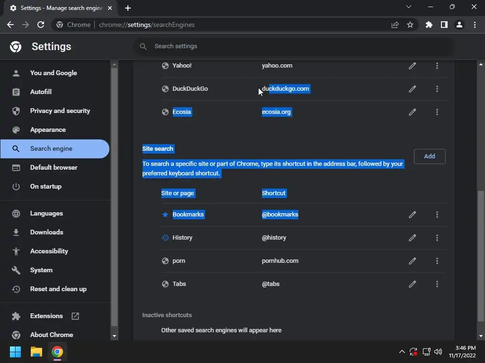This screenshot has height=363, width=485.
Task: Open more actions for DuckDuckGo
Action: (x=437, y=89)
